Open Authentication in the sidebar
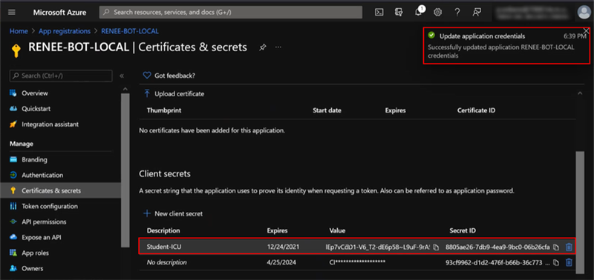 pyautogui.click(x=42, y=175)
